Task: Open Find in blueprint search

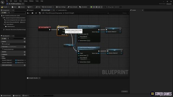Action: click(38, 7)
